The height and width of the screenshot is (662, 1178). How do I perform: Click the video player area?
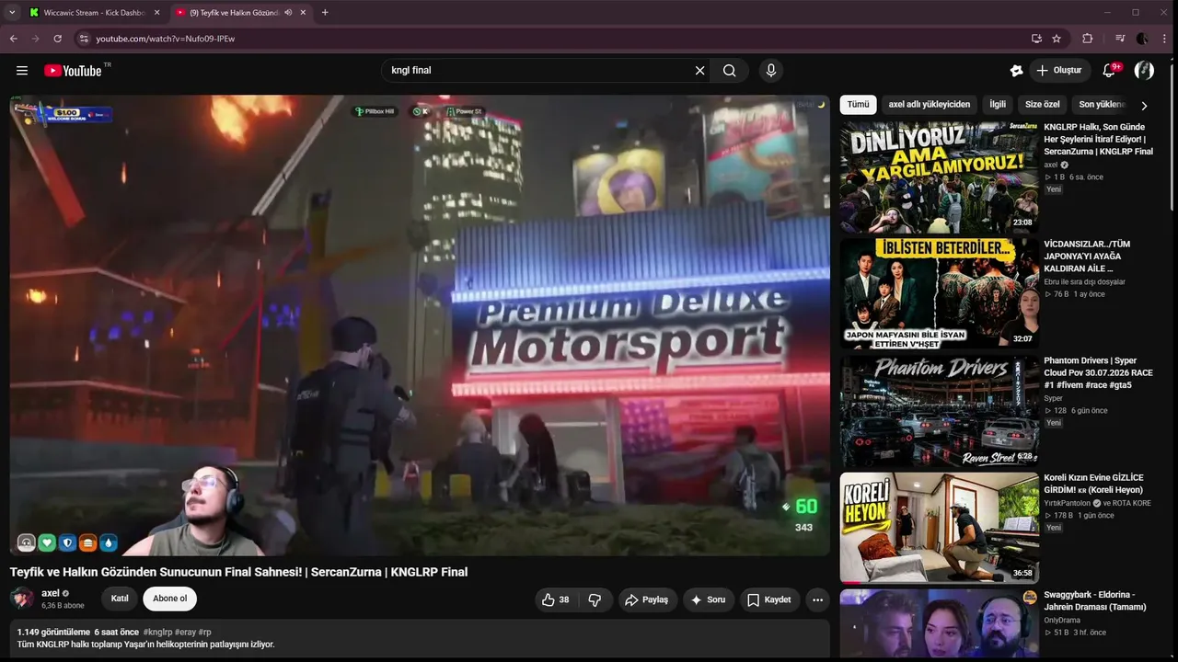pyautogui.click(x=420, y=325)
